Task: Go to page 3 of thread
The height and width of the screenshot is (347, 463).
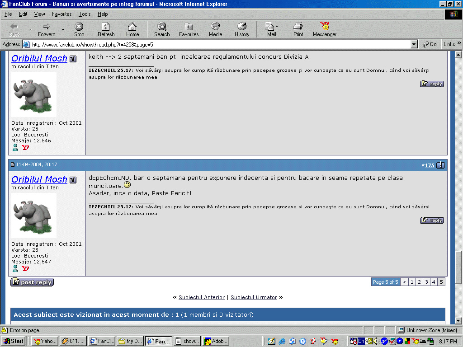Action: [426, 282]
